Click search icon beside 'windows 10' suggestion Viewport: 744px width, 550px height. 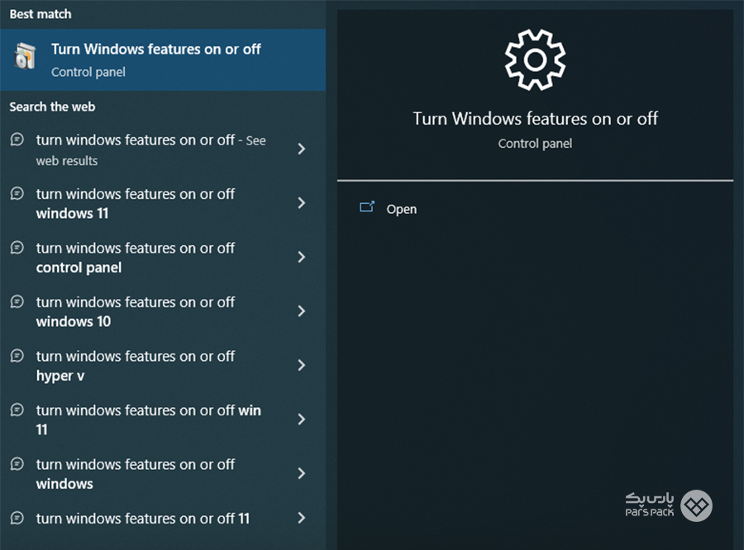point(17,301)
